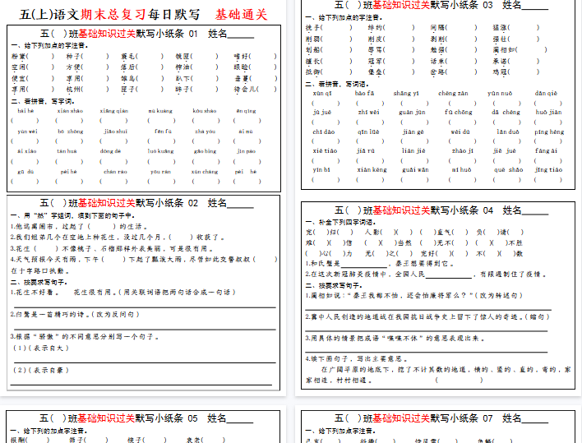Click 4.读下面句子，写出主要意思

coord(356,359)
